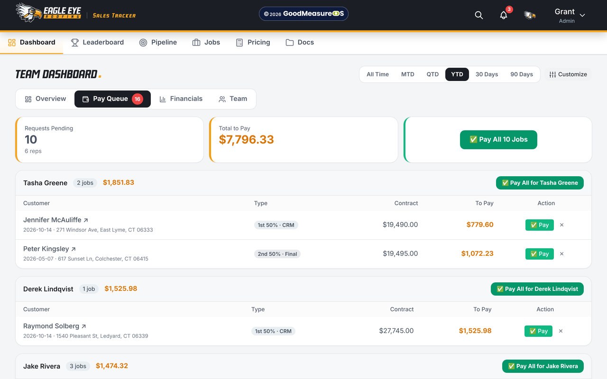
Task: Open notifications bell with 3 badge
Action: coord(504,15)
